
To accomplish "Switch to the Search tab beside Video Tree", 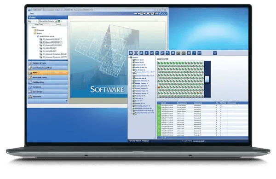I will pyautogui.click(x=58, y=25).
